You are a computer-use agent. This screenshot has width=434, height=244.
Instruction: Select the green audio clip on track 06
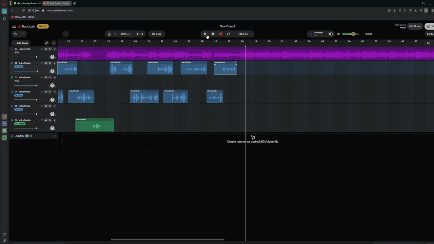(x=95, y=125)
